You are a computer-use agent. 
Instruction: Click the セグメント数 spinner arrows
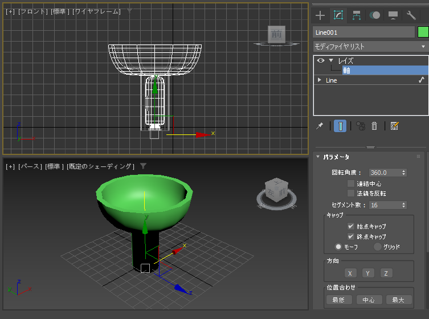pos(403,205)
